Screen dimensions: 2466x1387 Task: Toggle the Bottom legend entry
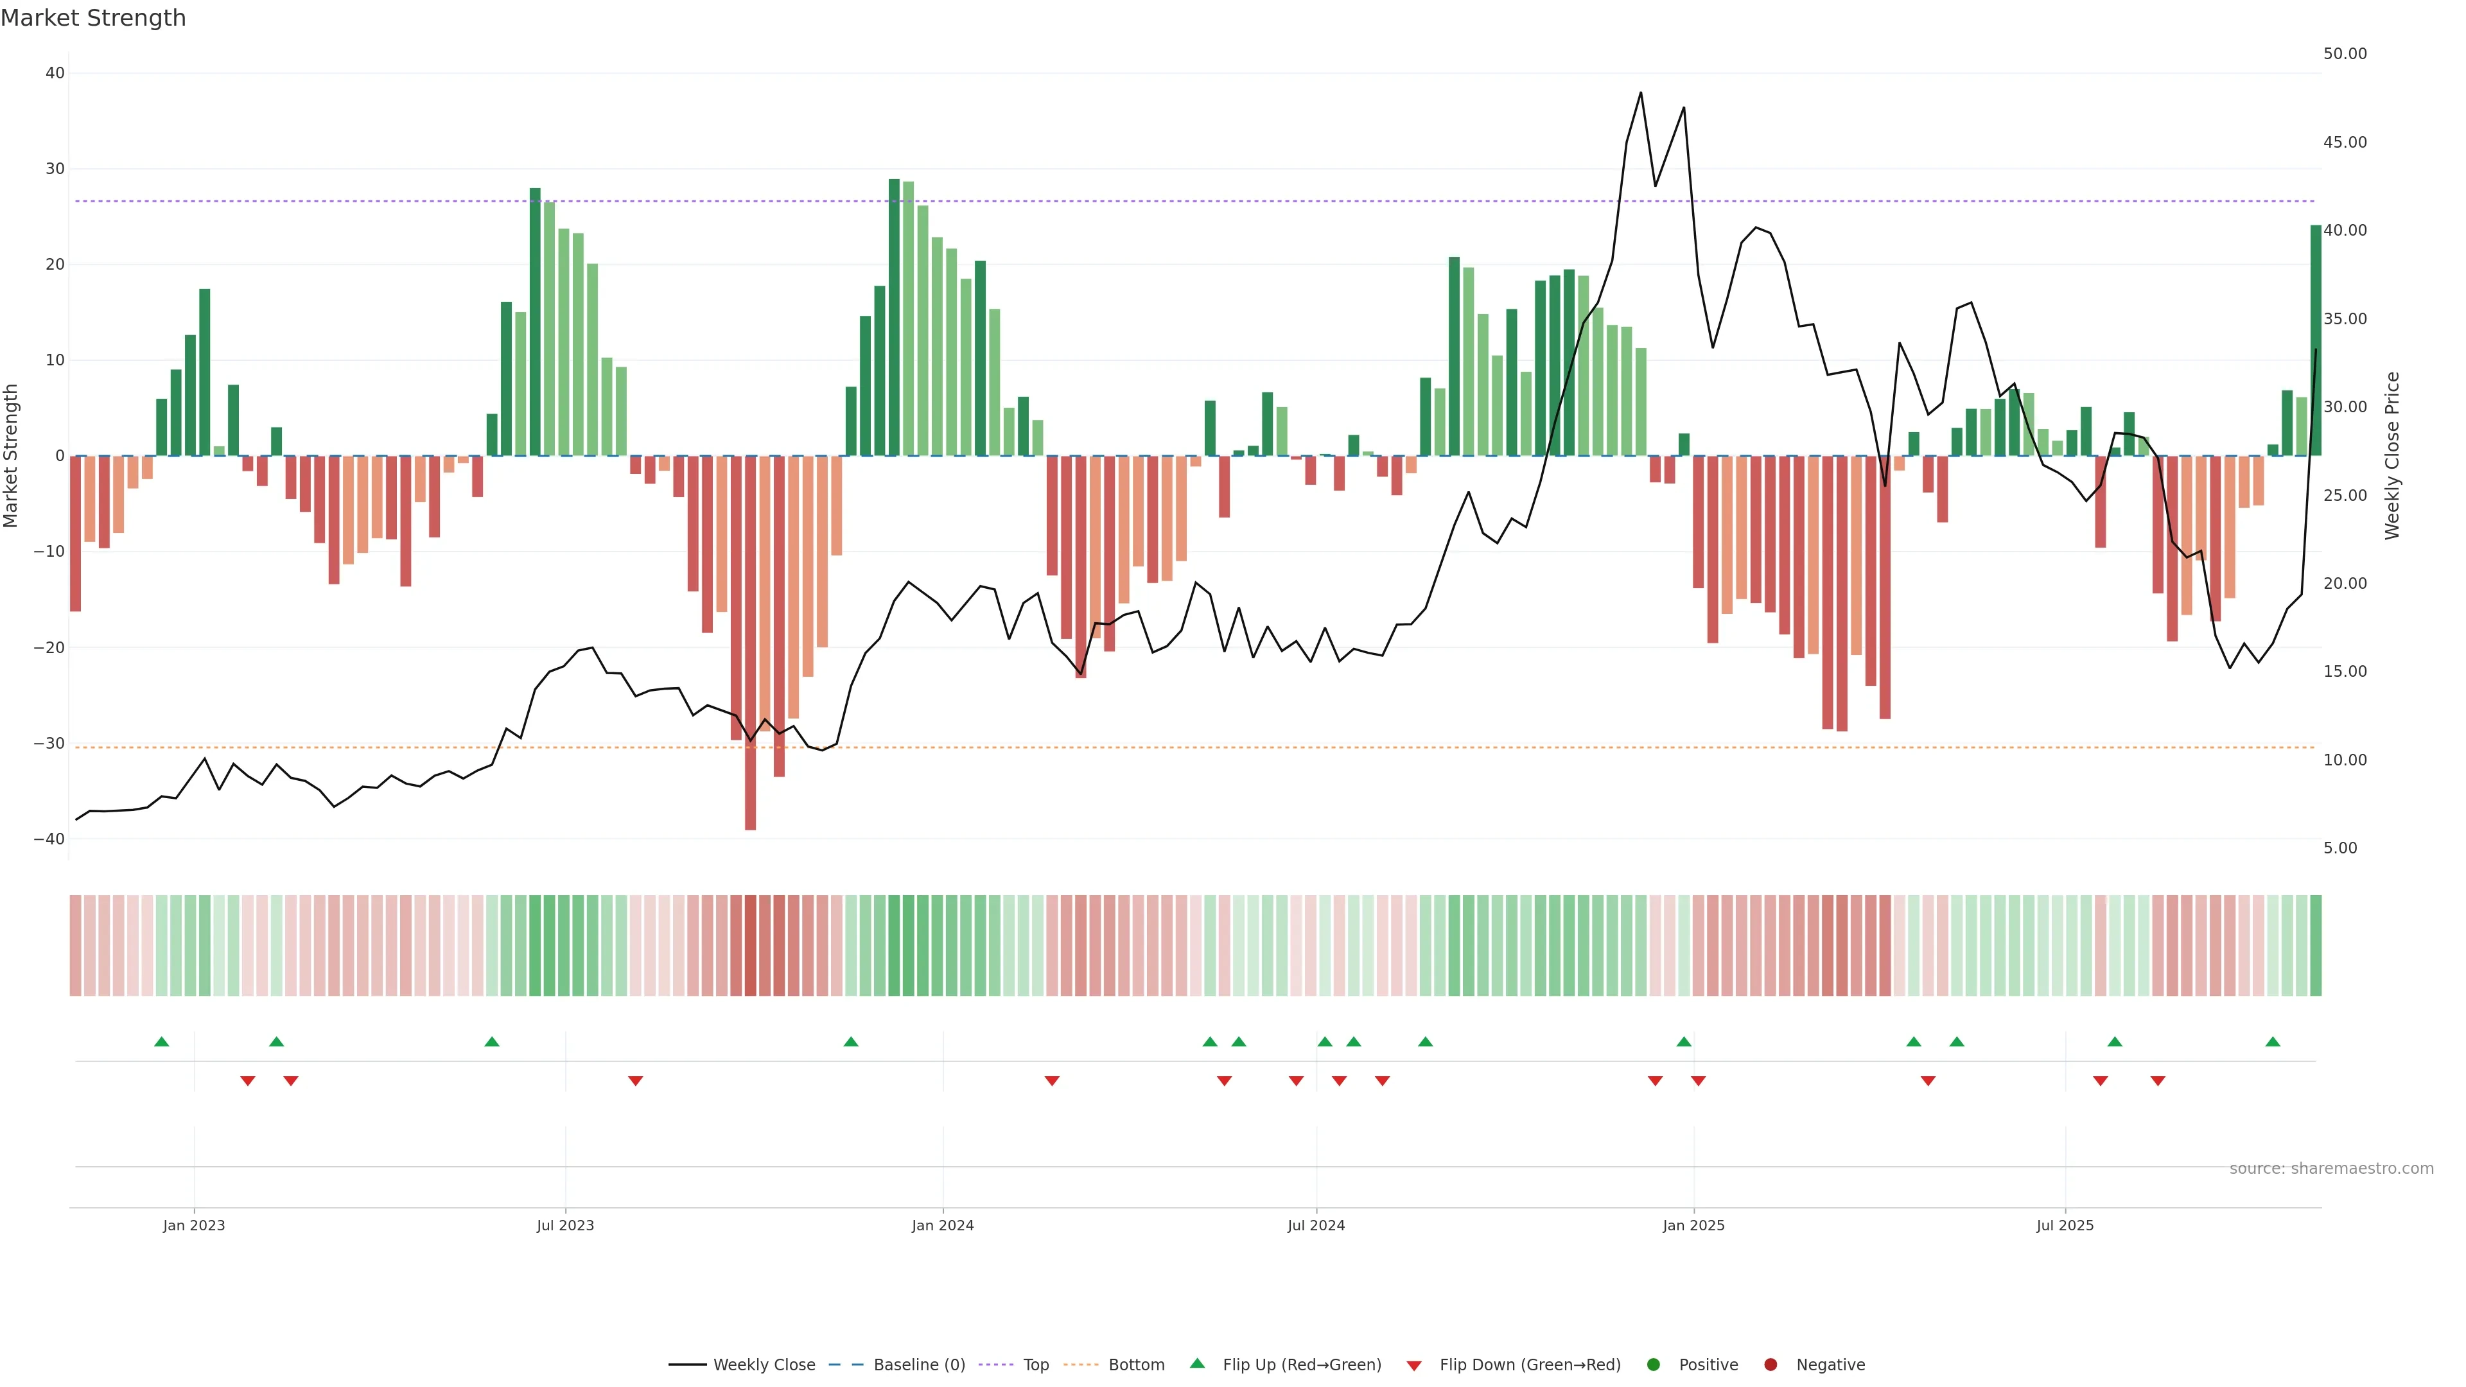1136,1364
